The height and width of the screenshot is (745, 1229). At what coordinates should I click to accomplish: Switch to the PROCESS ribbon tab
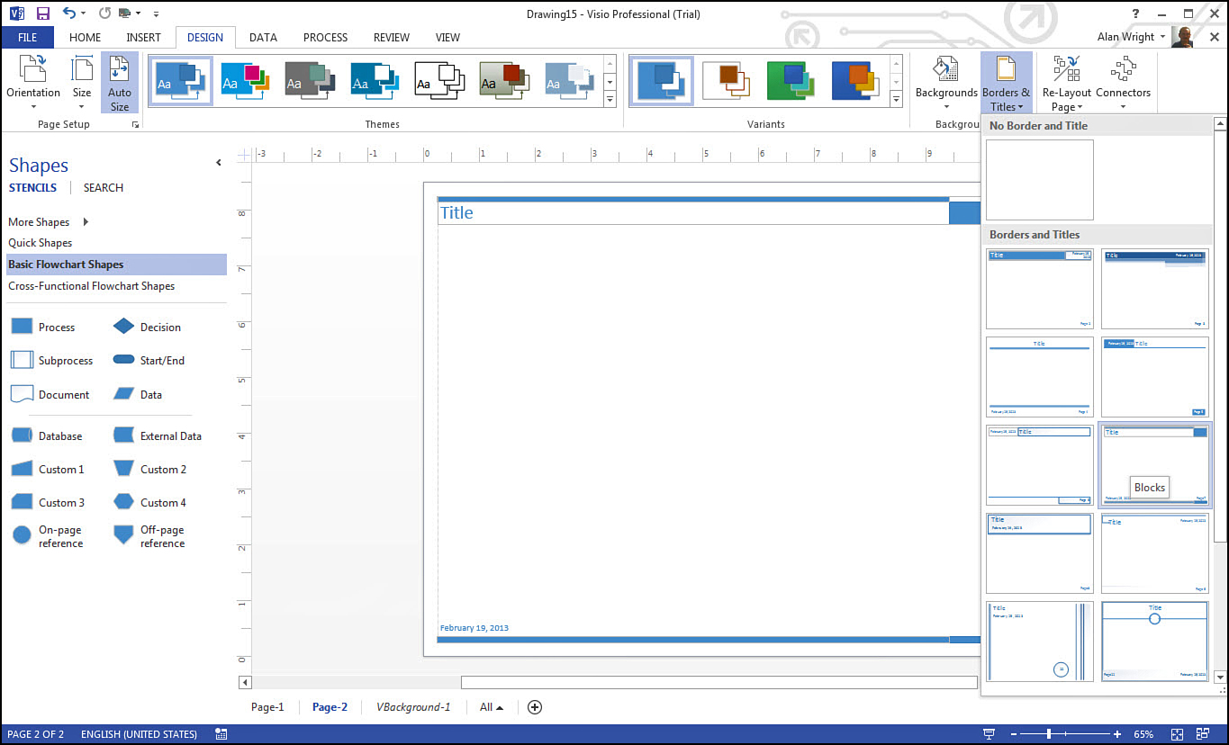[x=325, y=37]
